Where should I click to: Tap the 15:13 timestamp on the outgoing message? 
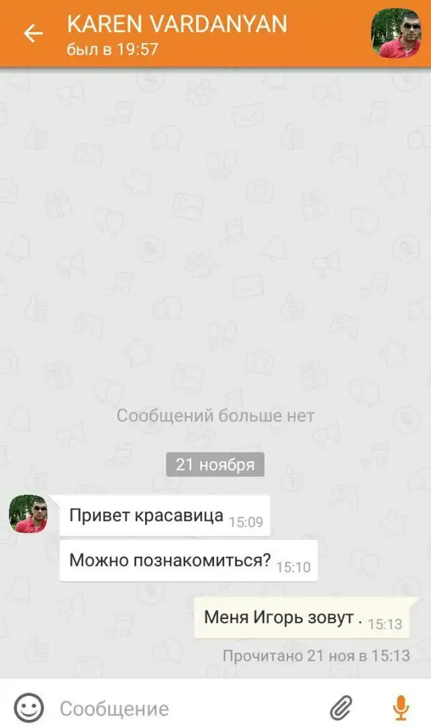coord(385,624)
